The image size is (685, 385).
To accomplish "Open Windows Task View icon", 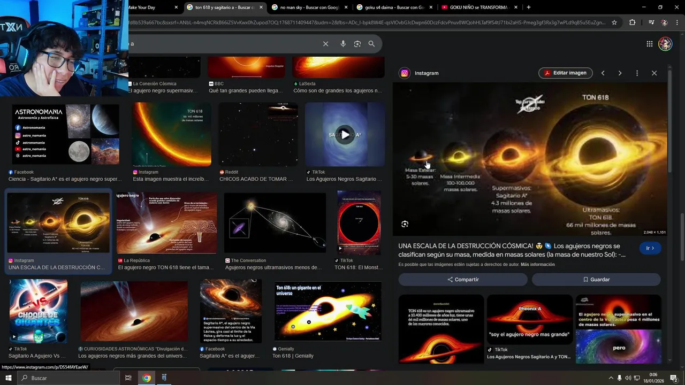I will tap(128, 378).
